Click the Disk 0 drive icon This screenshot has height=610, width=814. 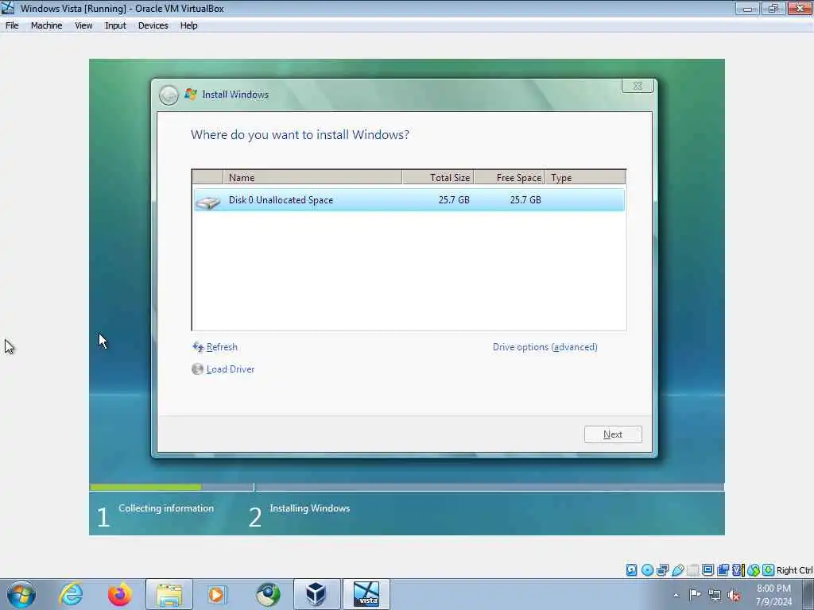pos(207,203)
